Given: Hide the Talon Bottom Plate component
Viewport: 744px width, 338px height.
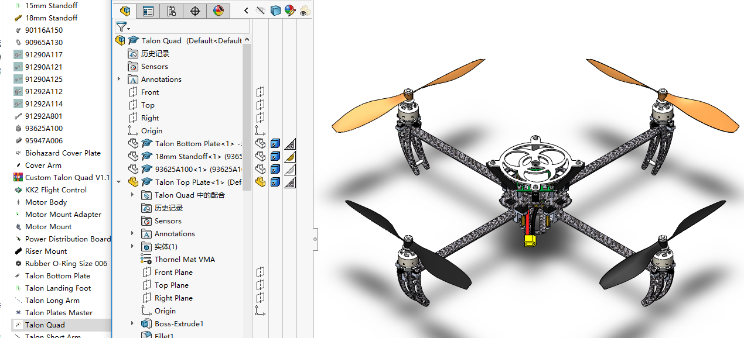Looking at the screenshot, I should point(261,143).
